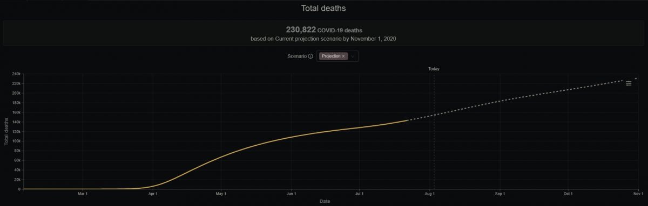Image resolution: width=648 pixels, height=206 pixels.
Task: Click the 240k y-axis label
Action: pos(16,74)
